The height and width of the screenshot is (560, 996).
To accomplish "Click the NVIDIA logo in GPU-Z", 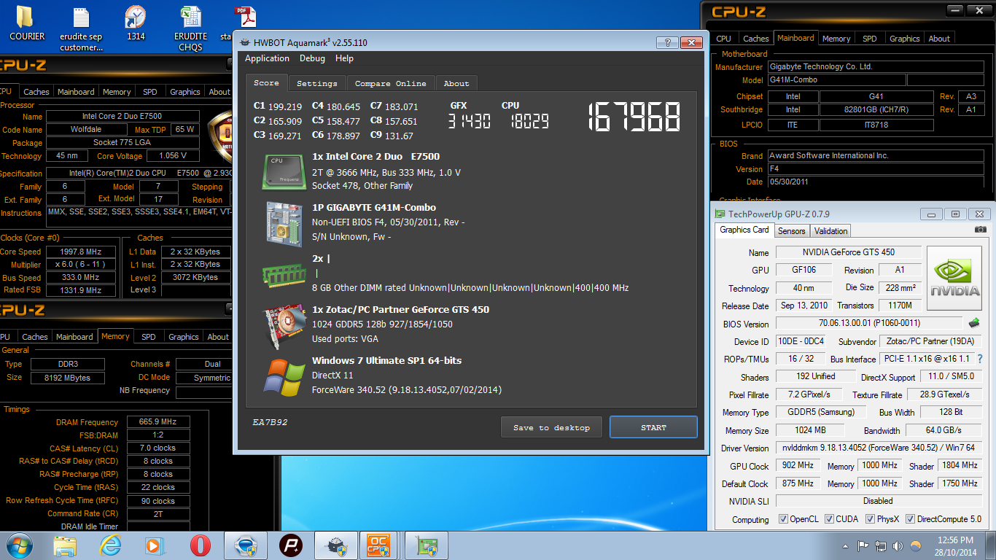I will [954, 278].
